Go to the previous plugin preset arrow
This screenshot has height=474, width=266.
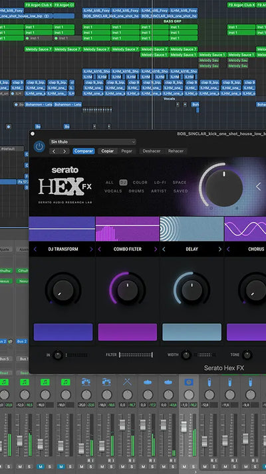(55, 151)
